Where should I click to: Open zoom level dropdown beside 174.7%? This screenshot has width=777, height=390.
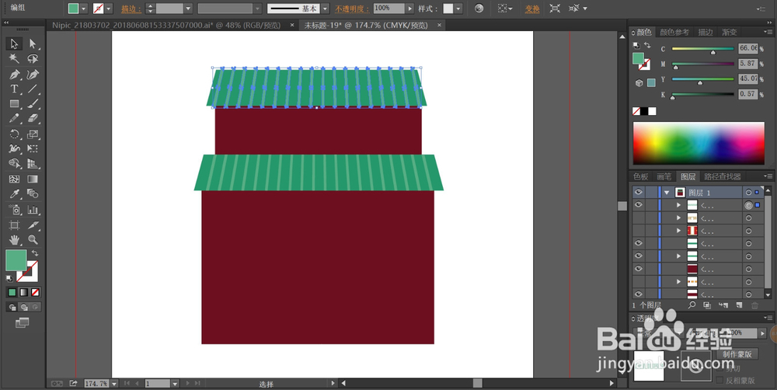click(x=114, y=384)
